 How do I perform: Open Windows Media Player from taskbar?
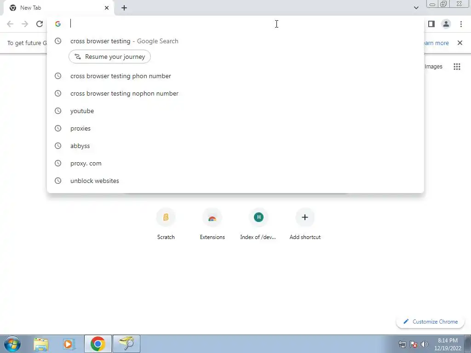pos(69,344)
